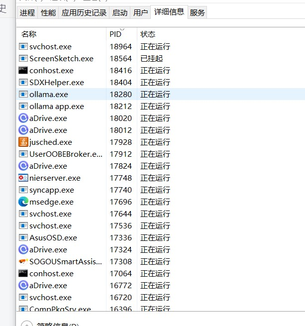This screenshot has width=305, height=326.
Task: Click the conhost.exe icon with PID 18416
Action: pyautogui.click(x=23, y=70)
